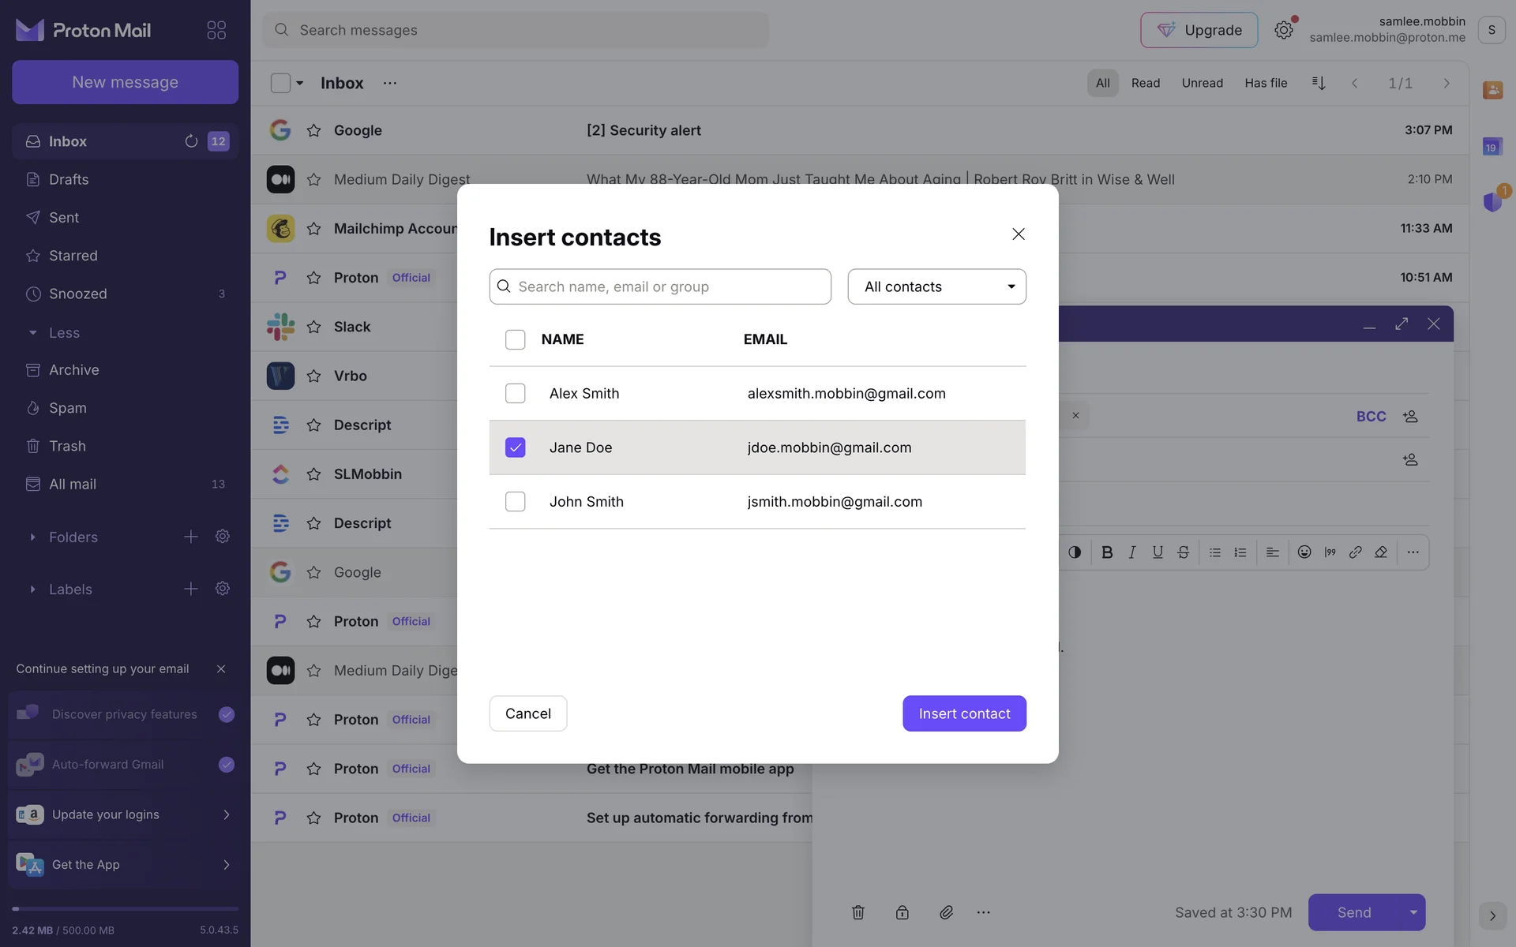Click the Cancel button in dialog
The image size is (1516, 947).
[527, 713]
